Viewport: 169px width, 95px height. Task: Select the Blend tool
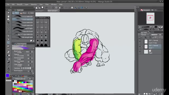(8, 55)
